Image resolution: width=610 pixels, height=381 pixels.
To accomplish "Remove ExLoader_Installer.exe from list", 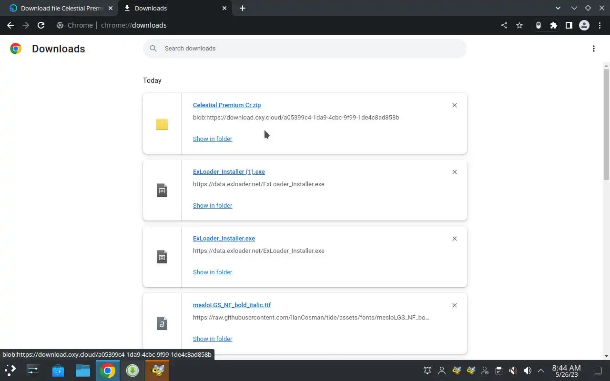I will (x=455, y=239).
